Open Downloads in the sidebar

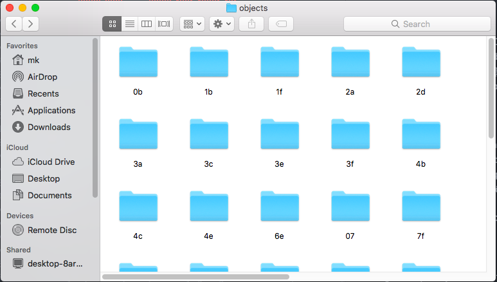point(41,127)
